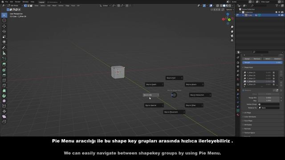
Task: Select the Move tool
Action: click(x=4, y=26)
